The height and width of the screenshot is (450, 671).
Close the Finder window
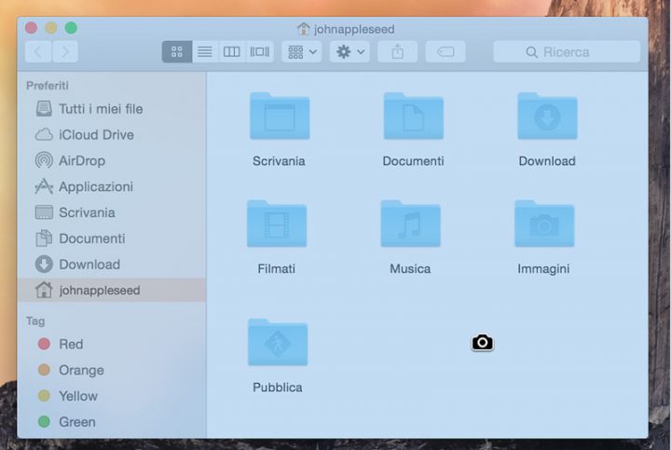[31, 28]
